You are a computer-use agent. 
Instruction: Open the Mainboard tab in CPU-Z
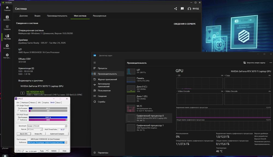[25, 102]
